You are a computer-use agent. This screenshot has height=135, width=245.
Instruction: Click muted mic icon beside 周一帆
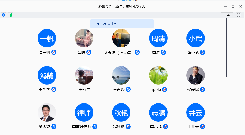(x=54, y=52)
